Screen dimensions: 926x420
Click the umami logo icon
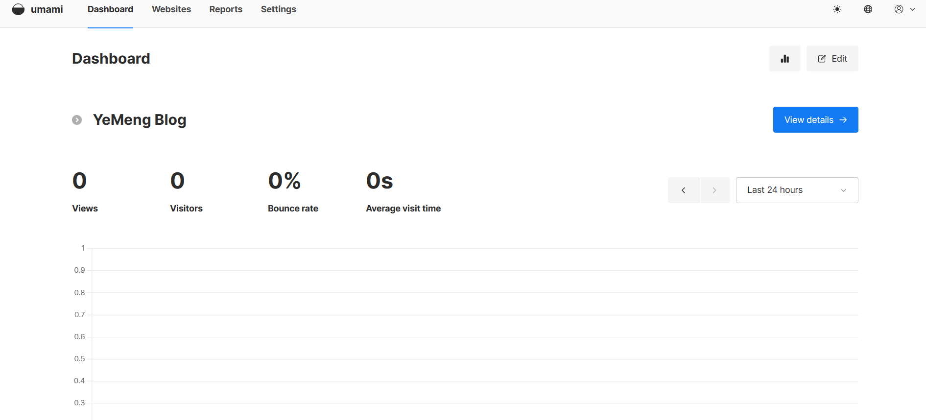point(18,9)
